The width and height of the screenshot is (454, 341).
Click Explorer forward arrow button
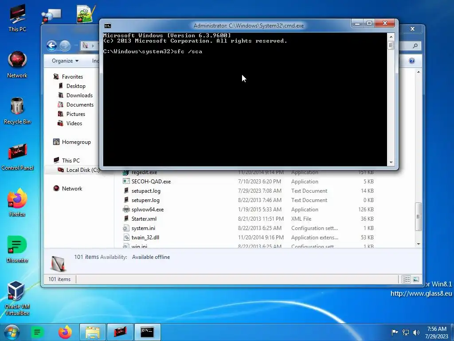coord(65,46)
